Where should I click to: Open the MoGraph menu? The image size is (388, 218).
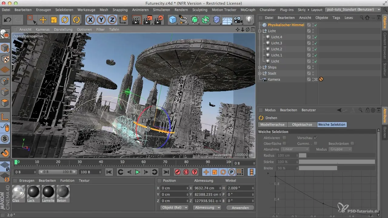(248, 10)
